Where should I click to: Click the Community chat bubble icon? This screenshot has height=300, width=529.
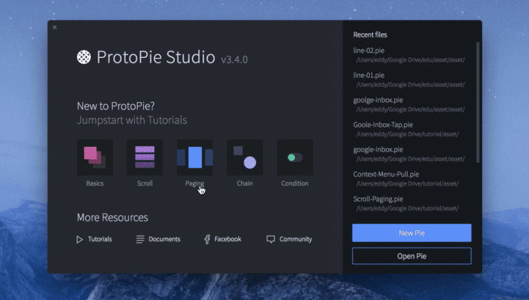click(x=271, y=239)
